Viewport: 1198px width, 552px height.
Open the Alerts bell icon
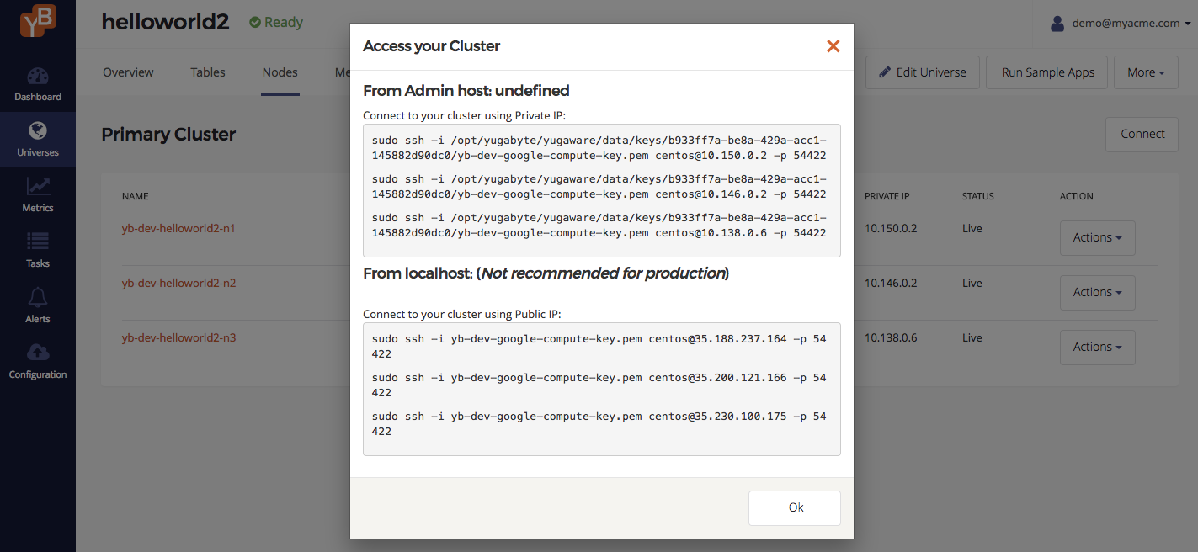click(x=38, y=297)
